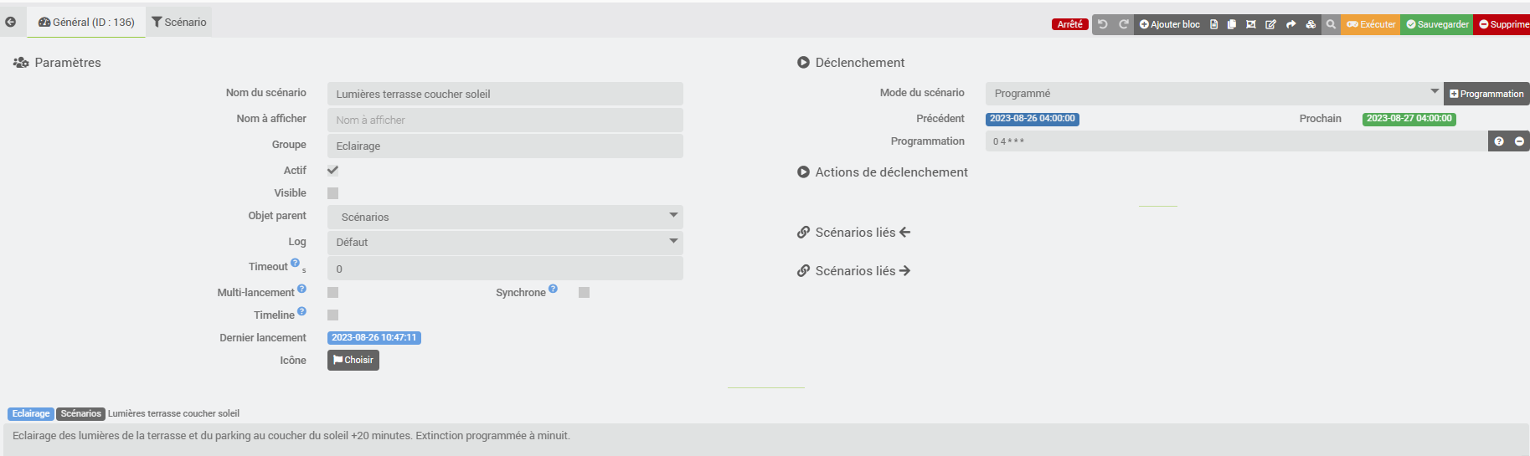This screenshot has width=1530, height=456.
Task: Click the redo arrow icon
Action: [x=1124, y=24]
